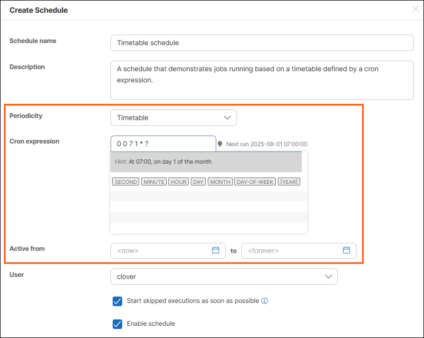
Task: Click the info icon beside skipped executions
Action: coord(265,301)
